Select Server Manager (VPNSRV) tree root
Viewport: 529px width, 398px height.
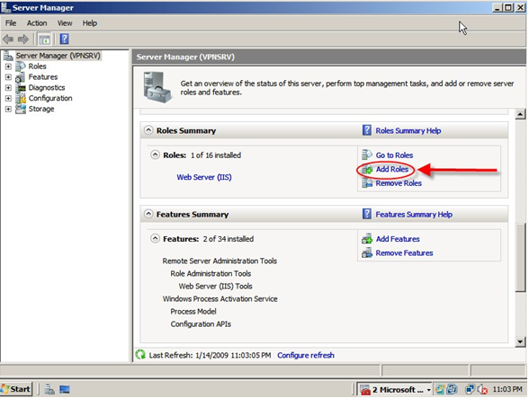click(58, 56)
